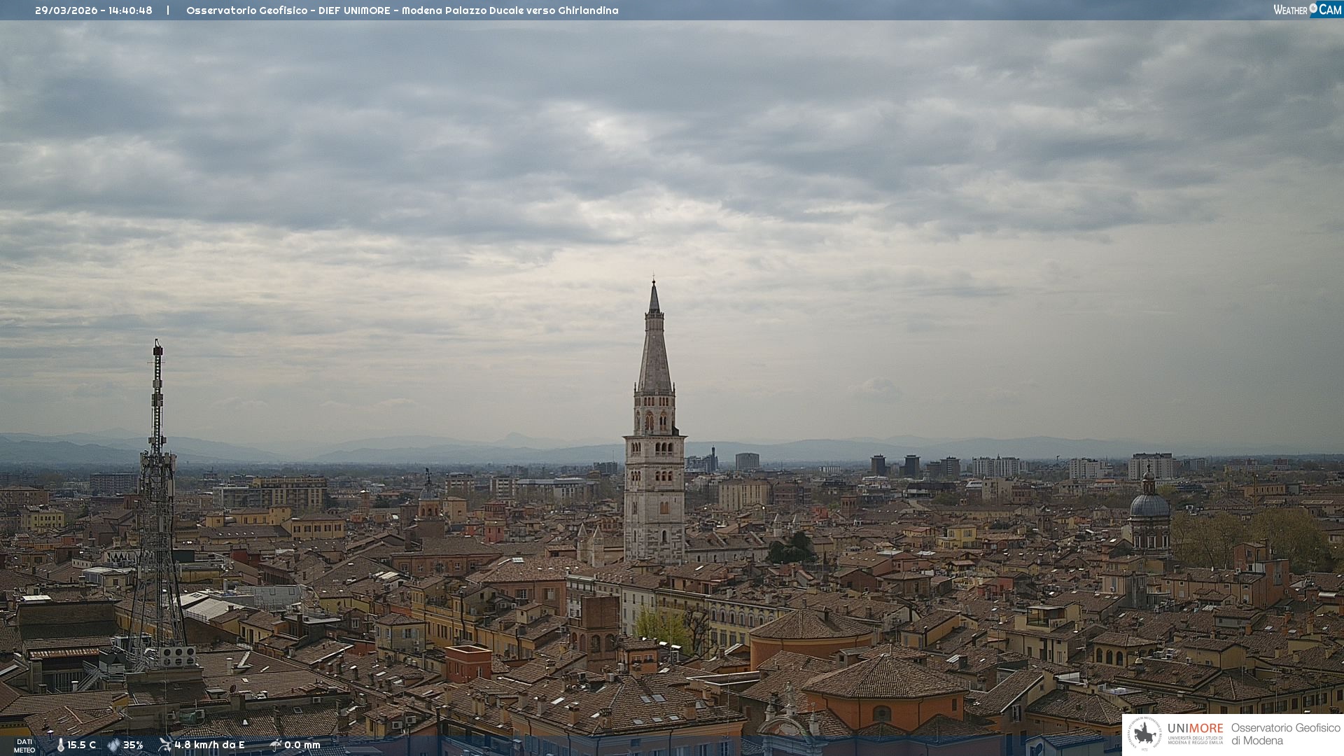Click the wind anemometer icon
The height and width of the screenshot is (756, 1344).
point(164,745)
